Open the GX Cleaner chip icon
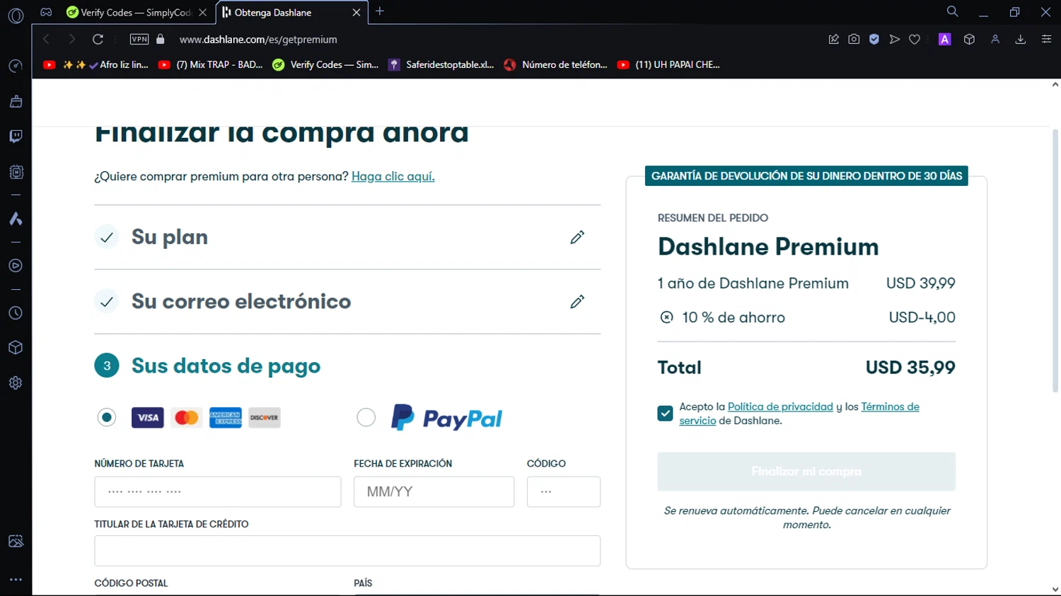Viewport: 1061px width, 596px height. [16, 171]
